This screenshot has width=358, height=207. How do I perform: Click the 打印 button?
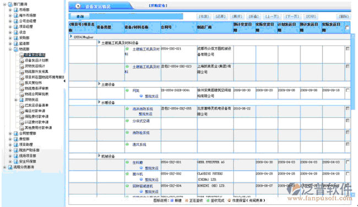311,17
